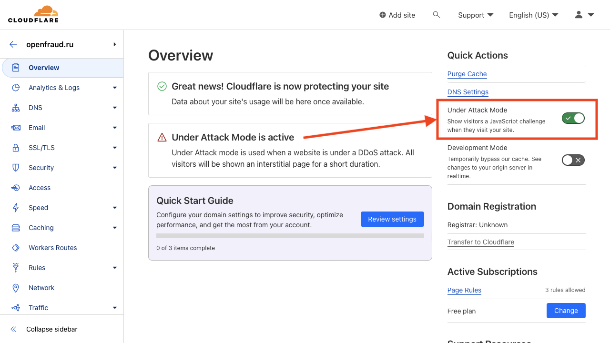Expand the openfraud.ru site selector arrow

pos(115,44)
